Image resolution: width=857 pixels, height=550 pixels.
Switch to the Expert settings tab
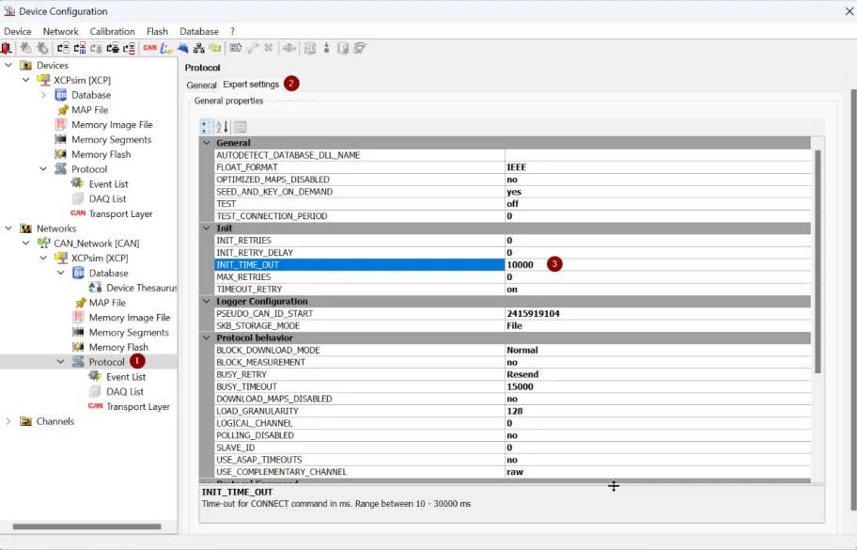click(x=251, y=85)
